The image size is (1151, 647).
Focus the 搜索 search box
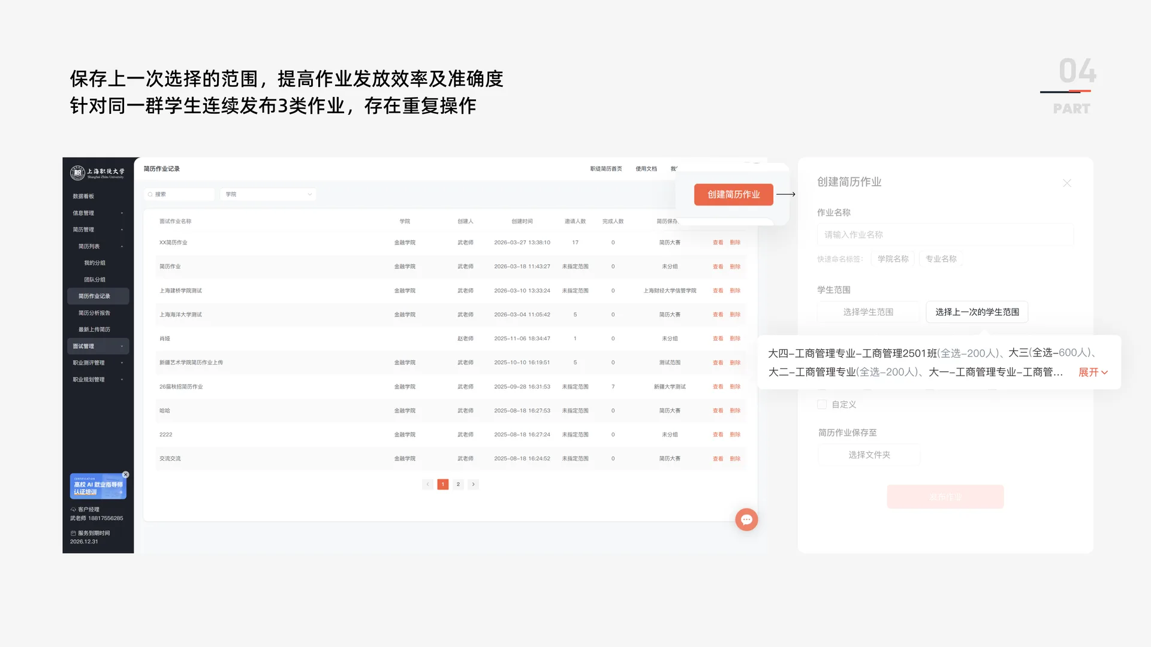click(179, 194)
